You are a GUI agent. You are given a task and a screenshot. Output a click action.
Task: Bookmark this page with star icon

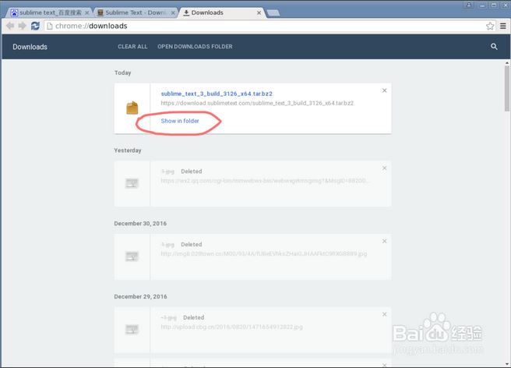490,26
